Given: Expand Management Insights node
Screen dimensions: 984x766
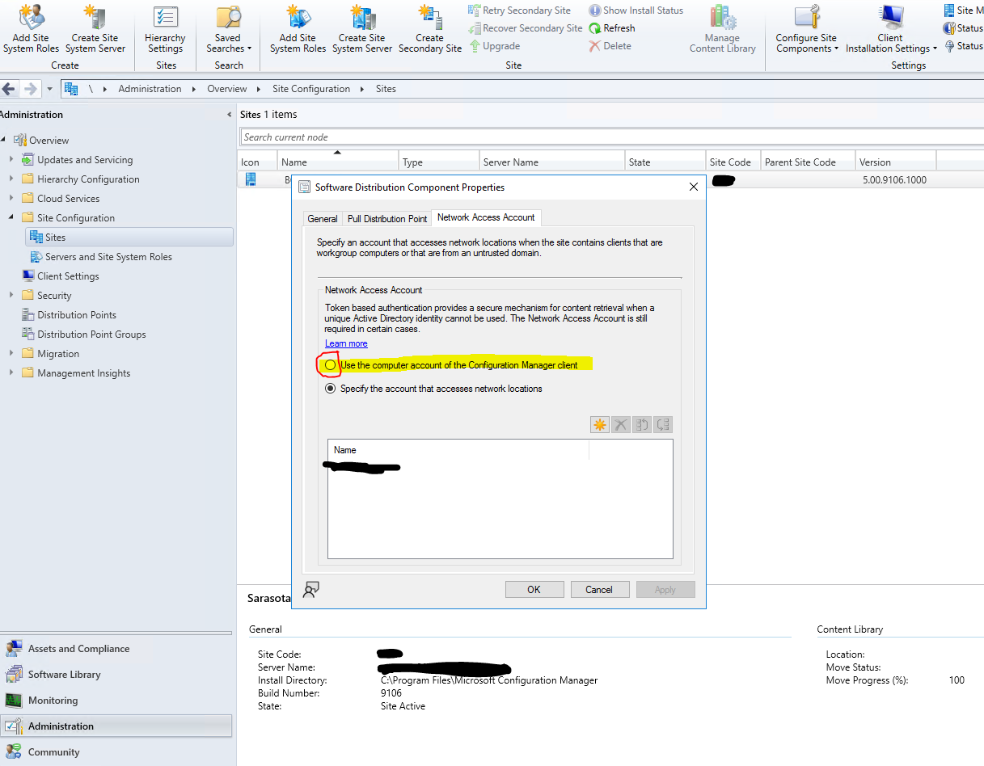Looking at the screenshot, I should [x=11, y=372].
